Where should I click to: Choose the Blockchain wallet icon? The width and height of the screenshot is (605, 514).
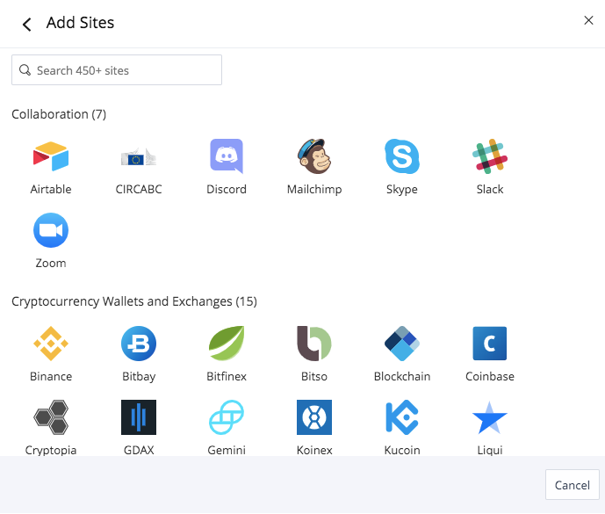(402, 344)
